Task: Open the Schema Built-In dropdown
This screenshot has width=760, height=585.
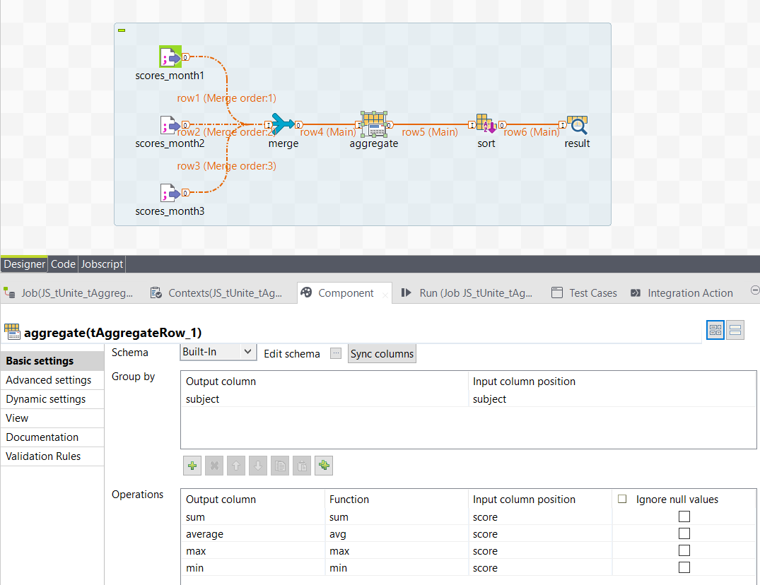Action: click(218, 352)
